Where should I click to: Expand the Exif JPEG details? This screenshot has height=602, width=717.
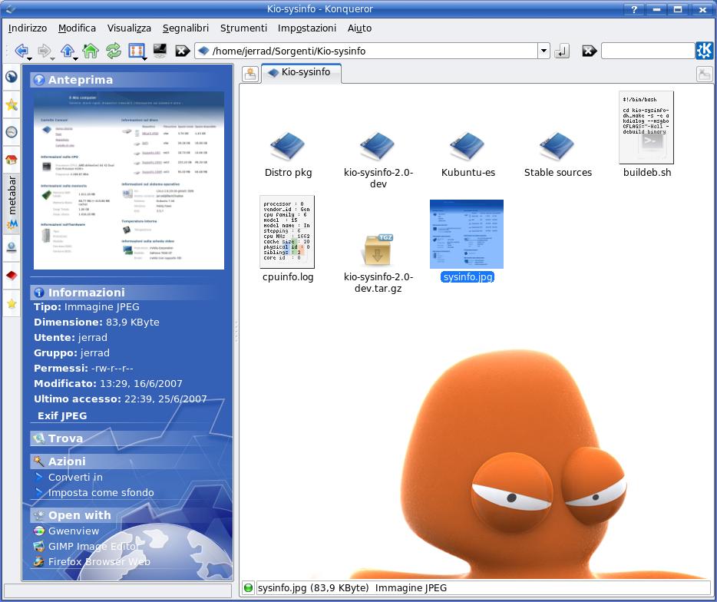coord(62,415)
